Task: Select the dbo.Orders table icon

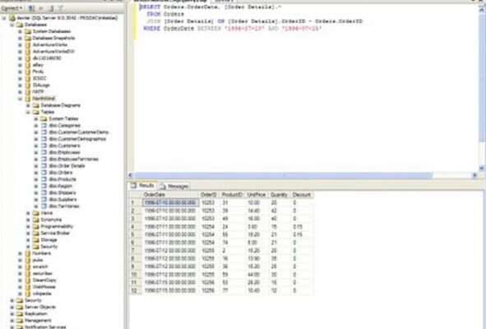Action: pos(44,173)
